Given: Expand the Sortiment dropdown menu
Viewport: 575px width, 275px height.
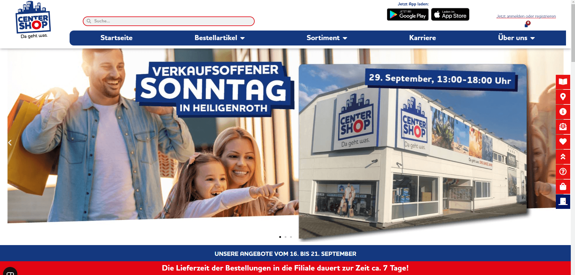Looking at the screenshot, I should [327, 38].
